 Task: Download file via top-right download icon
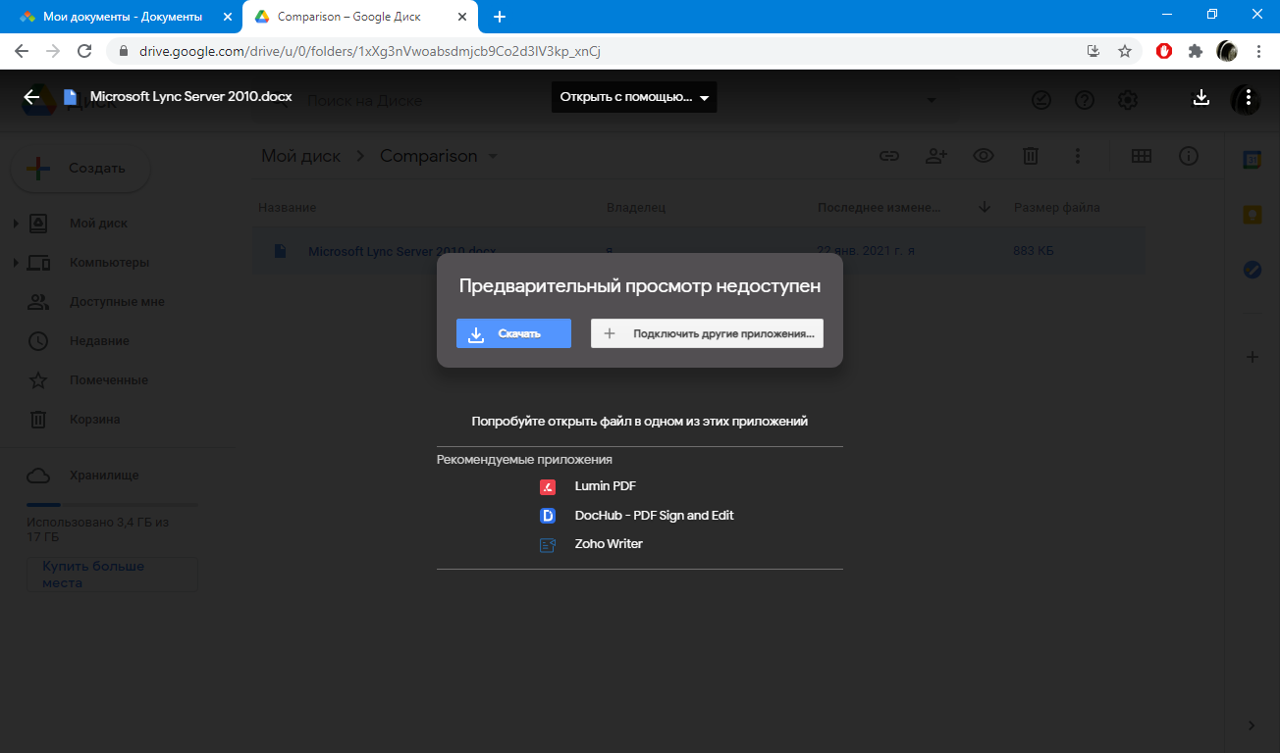click(1200, 97)
